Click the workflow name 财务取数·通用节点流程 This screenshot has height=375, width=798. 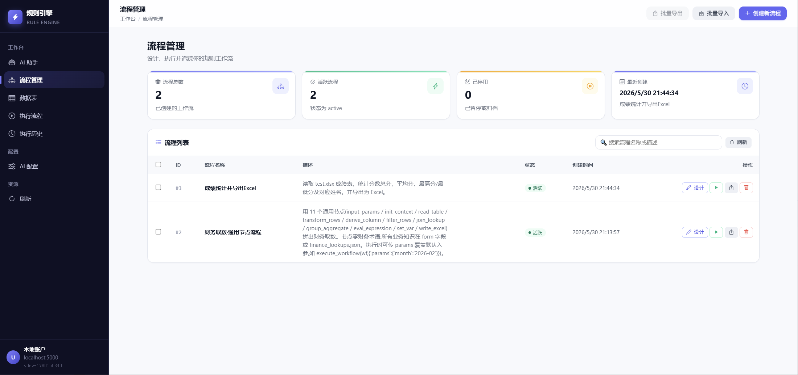pyautogui.click(x=233, y=232)
